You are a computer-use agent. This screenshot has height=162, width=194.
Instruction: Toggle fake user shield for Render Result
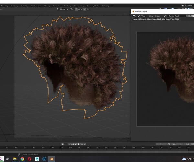coord(188,16)
